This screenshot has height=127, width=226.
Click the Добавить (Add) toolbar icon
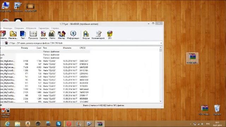click(x=3, y=35)
